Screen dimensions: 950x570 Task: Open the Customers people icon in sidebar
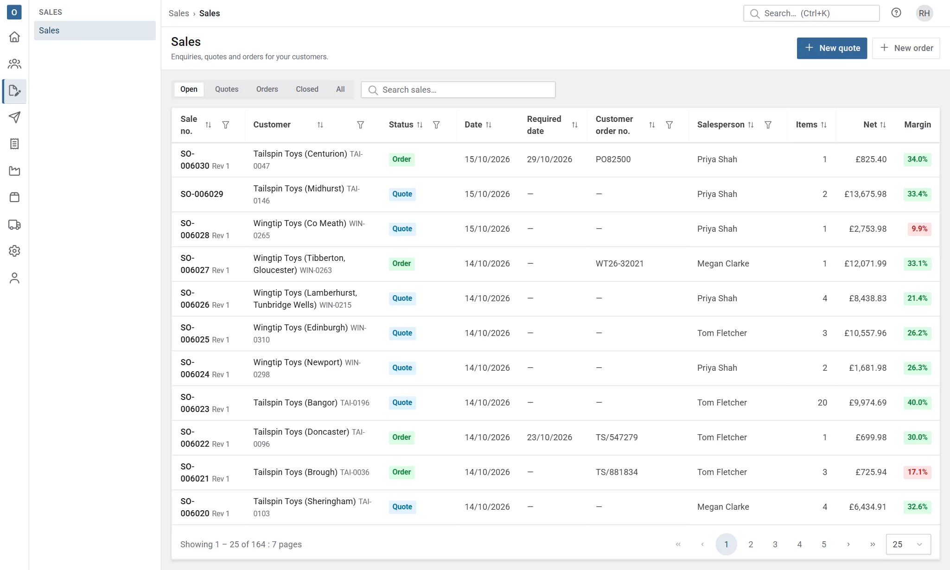pyautogui.click(x=14, y=64)
